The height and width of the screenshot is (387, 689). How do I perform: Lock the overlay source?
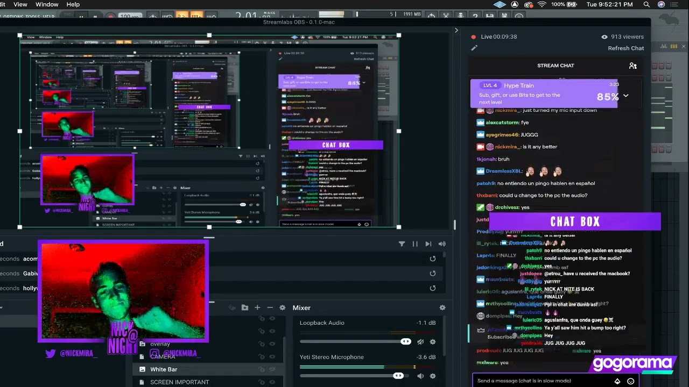tap(262, 344)
